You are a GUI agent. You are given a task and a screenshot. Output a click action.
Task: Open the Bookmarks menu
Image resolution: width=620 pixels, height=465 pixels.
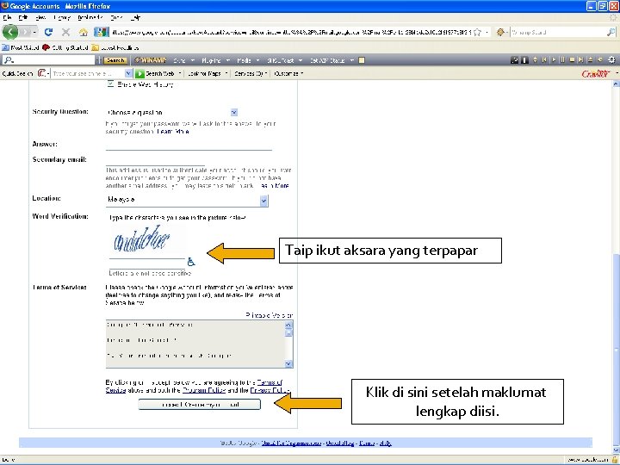click(x=90, y=17)
